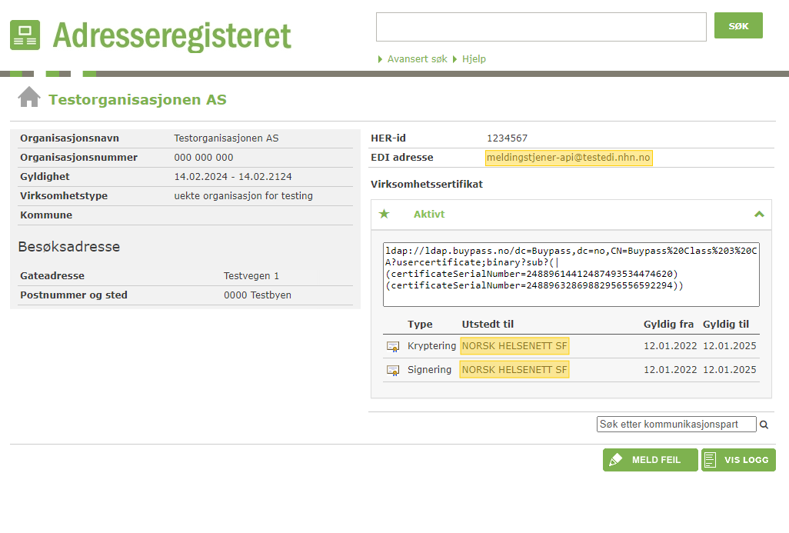Click the MELD FEIL button
Viewport: 789px width, 533px height.
pos(650,459)
